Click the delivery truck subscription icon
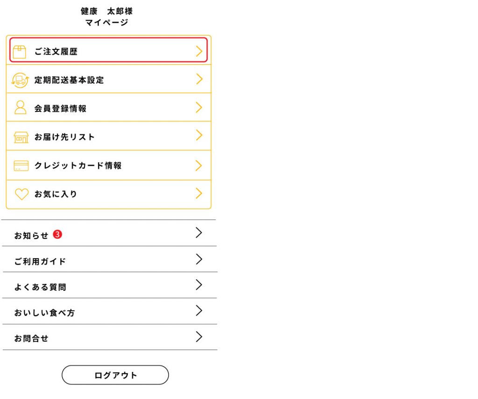 pos(20,80)
